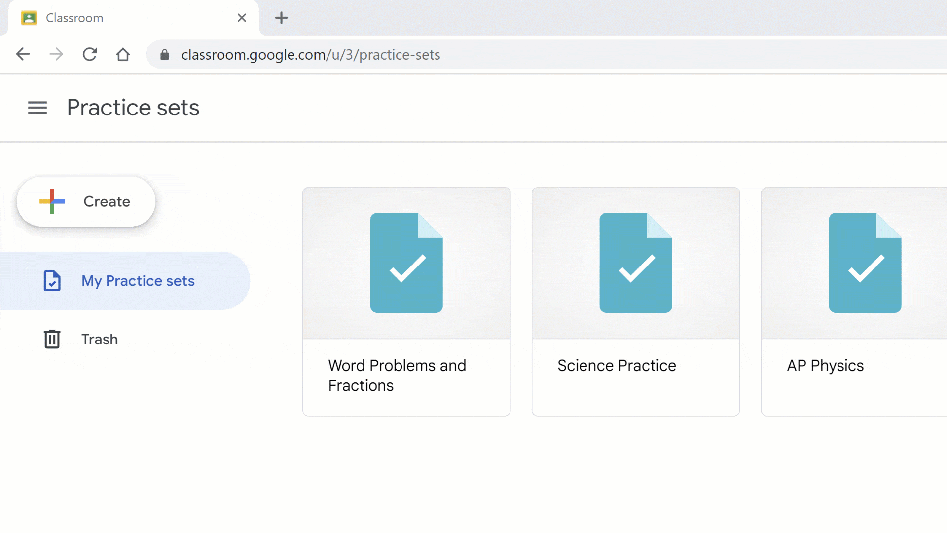Open the Science Practice title link

click(617, 366)
